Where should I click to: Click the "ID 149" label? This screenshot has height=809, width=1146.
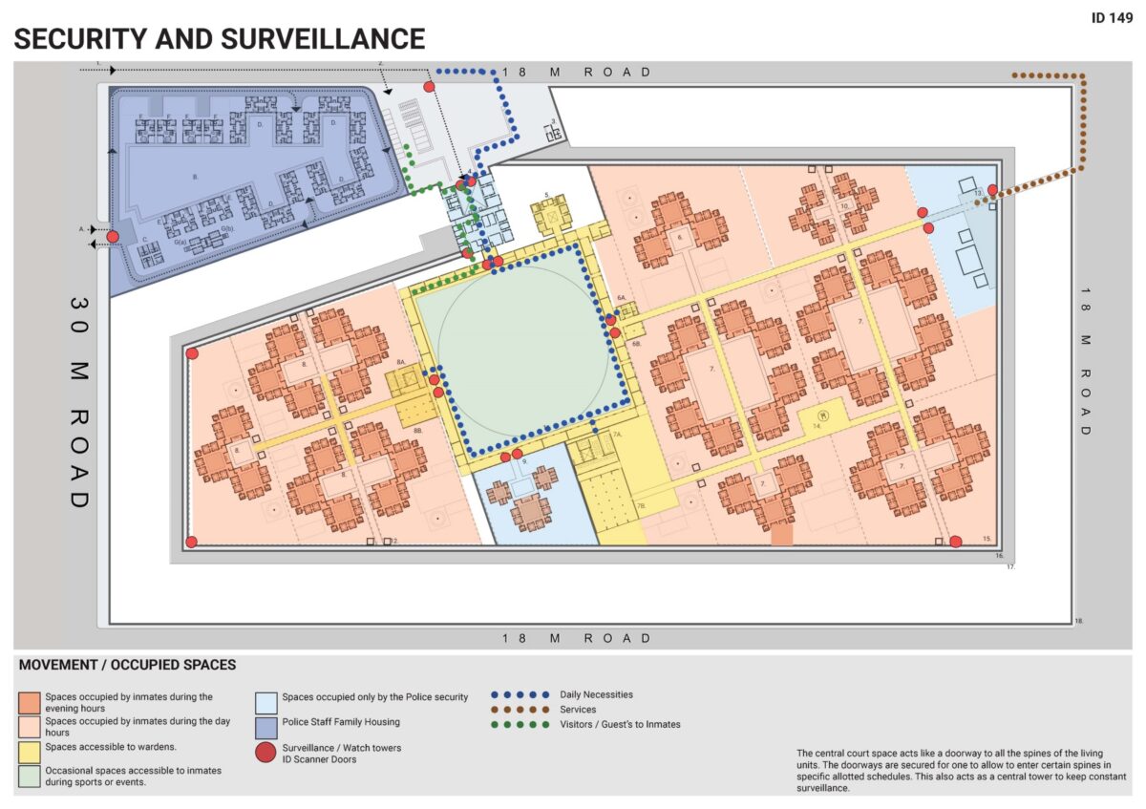(x=1111, y=17)
